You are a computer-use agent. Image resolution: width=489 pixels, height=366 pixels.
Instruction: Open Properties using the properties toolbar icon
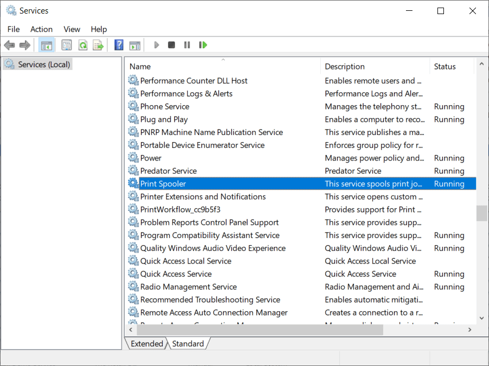pos(66,44)
